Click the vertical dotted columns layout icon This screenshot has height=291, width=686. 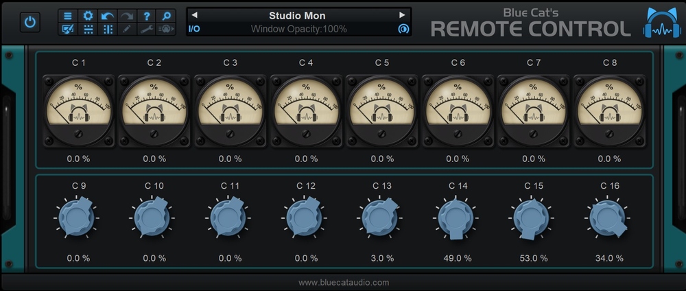pyautogui.click(x=108, y=29)
